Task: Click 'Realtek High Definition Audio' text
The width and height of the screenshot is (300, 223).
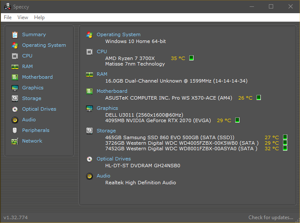Action: [141, 183]
